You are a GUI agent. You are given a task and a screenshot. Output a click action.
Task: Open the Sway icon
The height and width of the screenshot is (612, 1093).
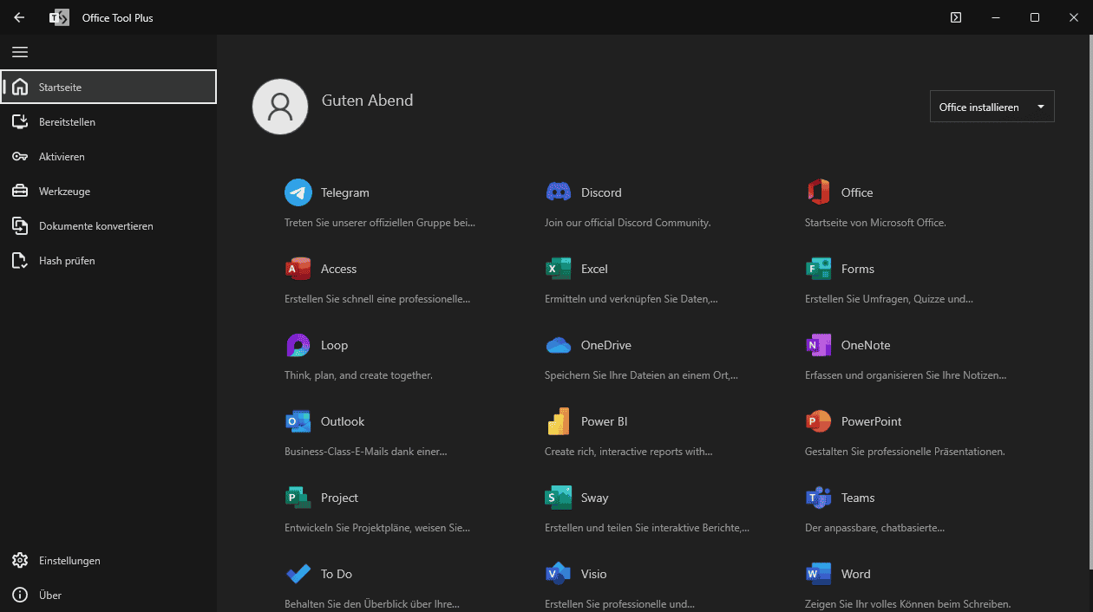[x=559, y=498]
